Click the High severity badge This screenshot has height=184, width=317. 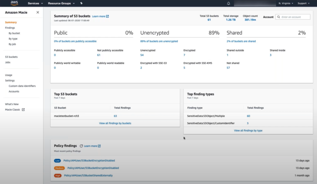[x=58, y=176]
